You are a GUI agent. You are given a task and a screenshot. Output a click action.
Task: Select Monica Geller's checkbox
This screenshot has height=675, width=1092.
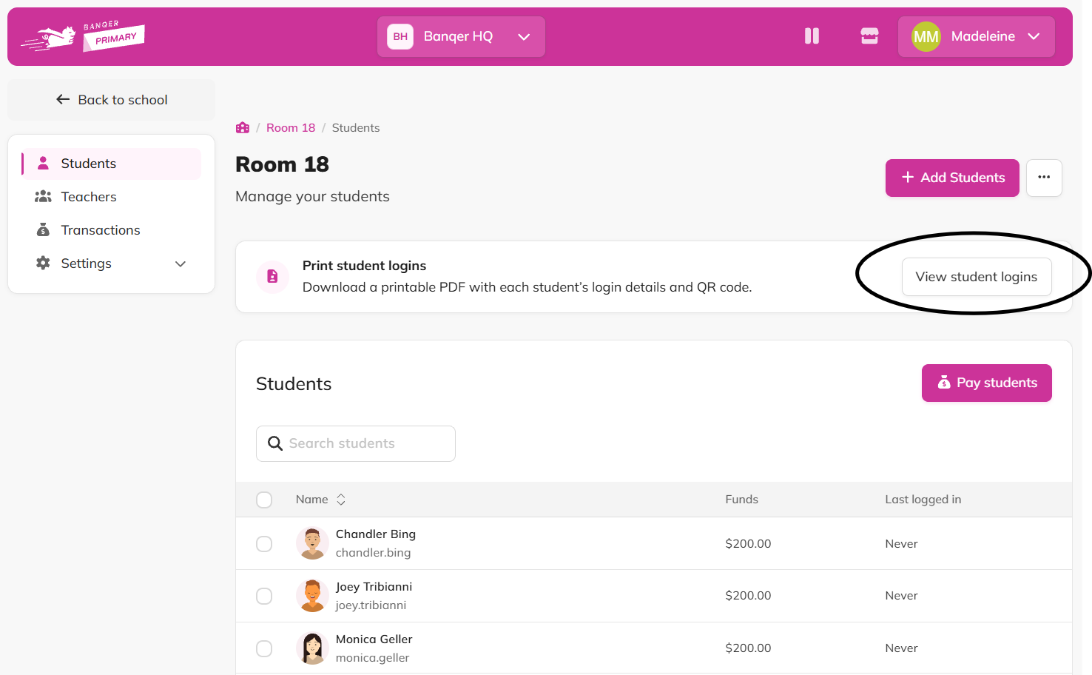264,648
